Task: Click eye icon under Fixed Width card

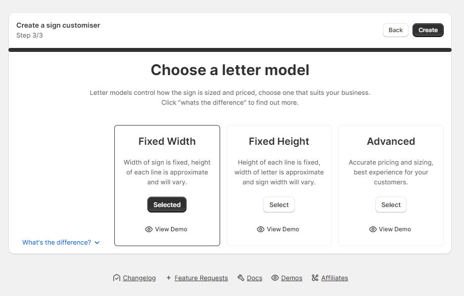Action: [x=149, y=229]
